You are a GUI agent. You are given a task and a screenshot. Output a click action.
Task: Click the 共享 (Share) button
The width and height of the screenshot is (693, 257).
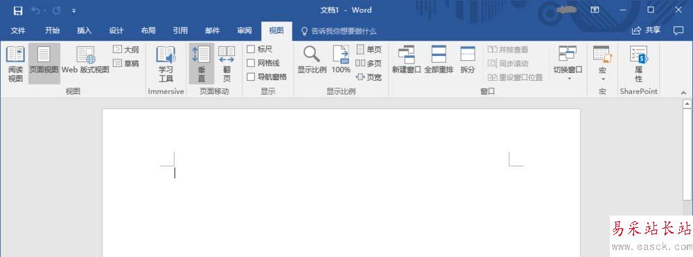click(x=646, y=30)
